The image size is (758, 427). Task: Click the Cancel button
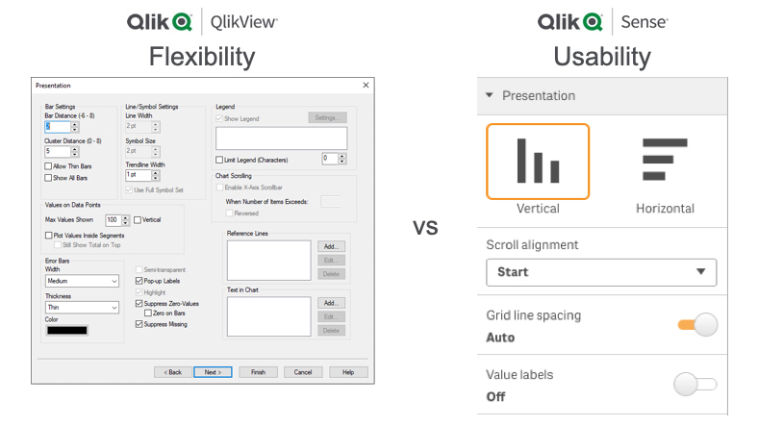coord(303,372)
